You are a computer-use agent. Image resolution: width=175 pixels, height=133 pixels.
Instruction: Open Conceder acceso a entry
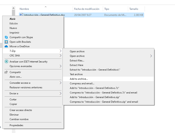click(33, 83)
